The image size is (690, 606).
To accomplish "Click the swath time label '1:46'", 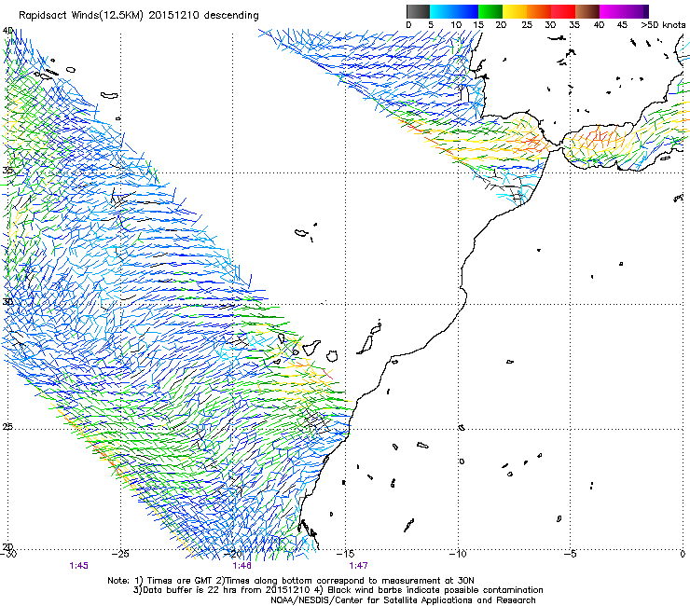I will tap(242, 566).
